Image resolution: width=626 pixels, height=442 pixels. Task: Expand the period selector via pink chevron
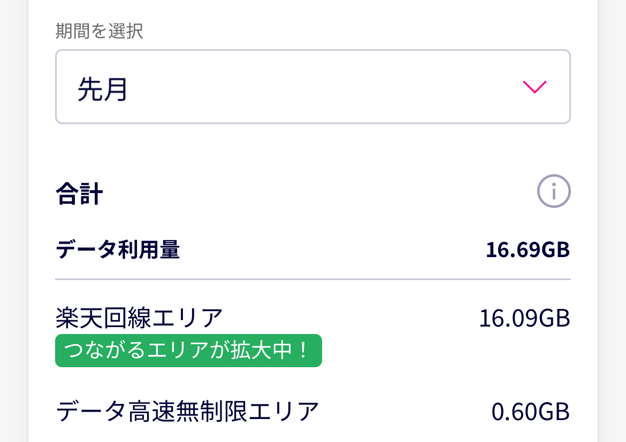[x=534, y=87]
